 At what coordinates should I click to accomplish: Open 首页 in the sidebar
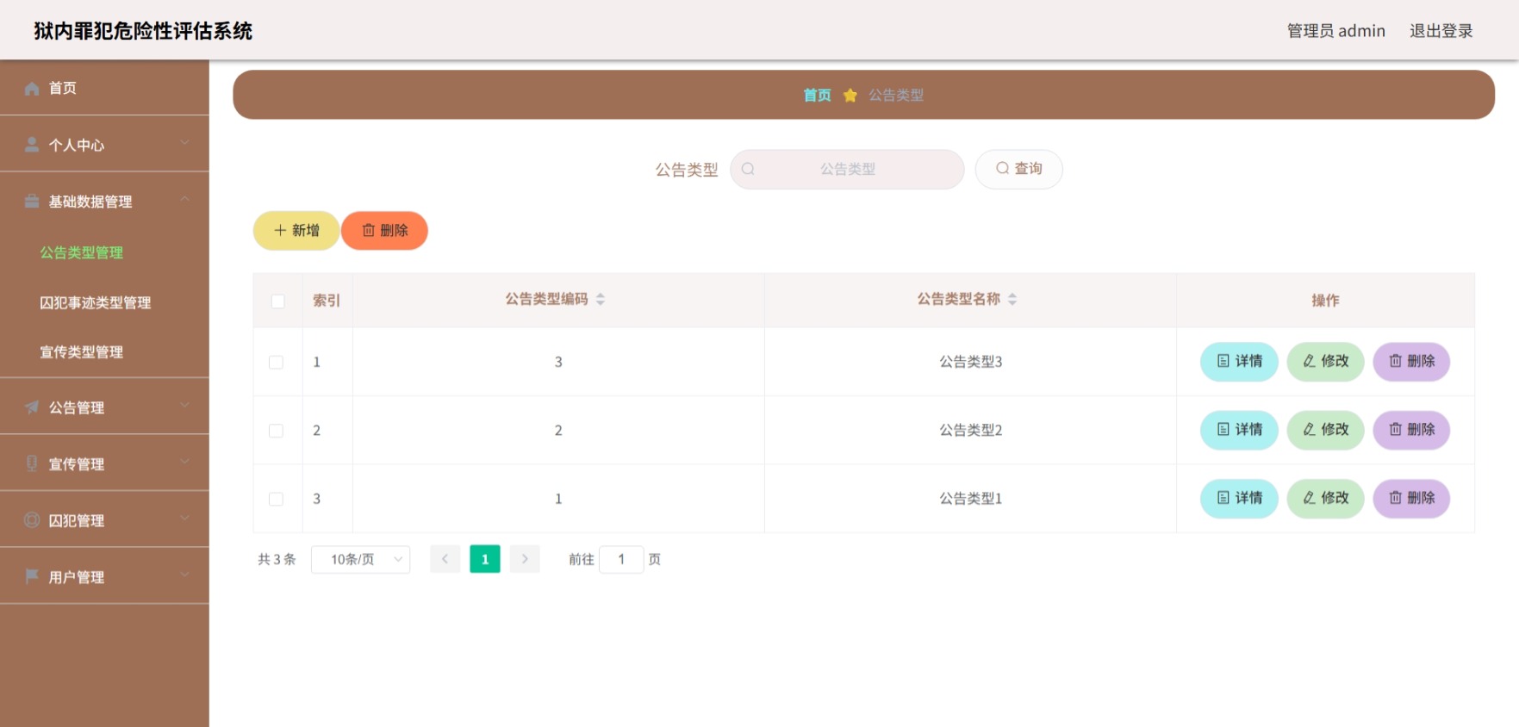coord(104,88)
